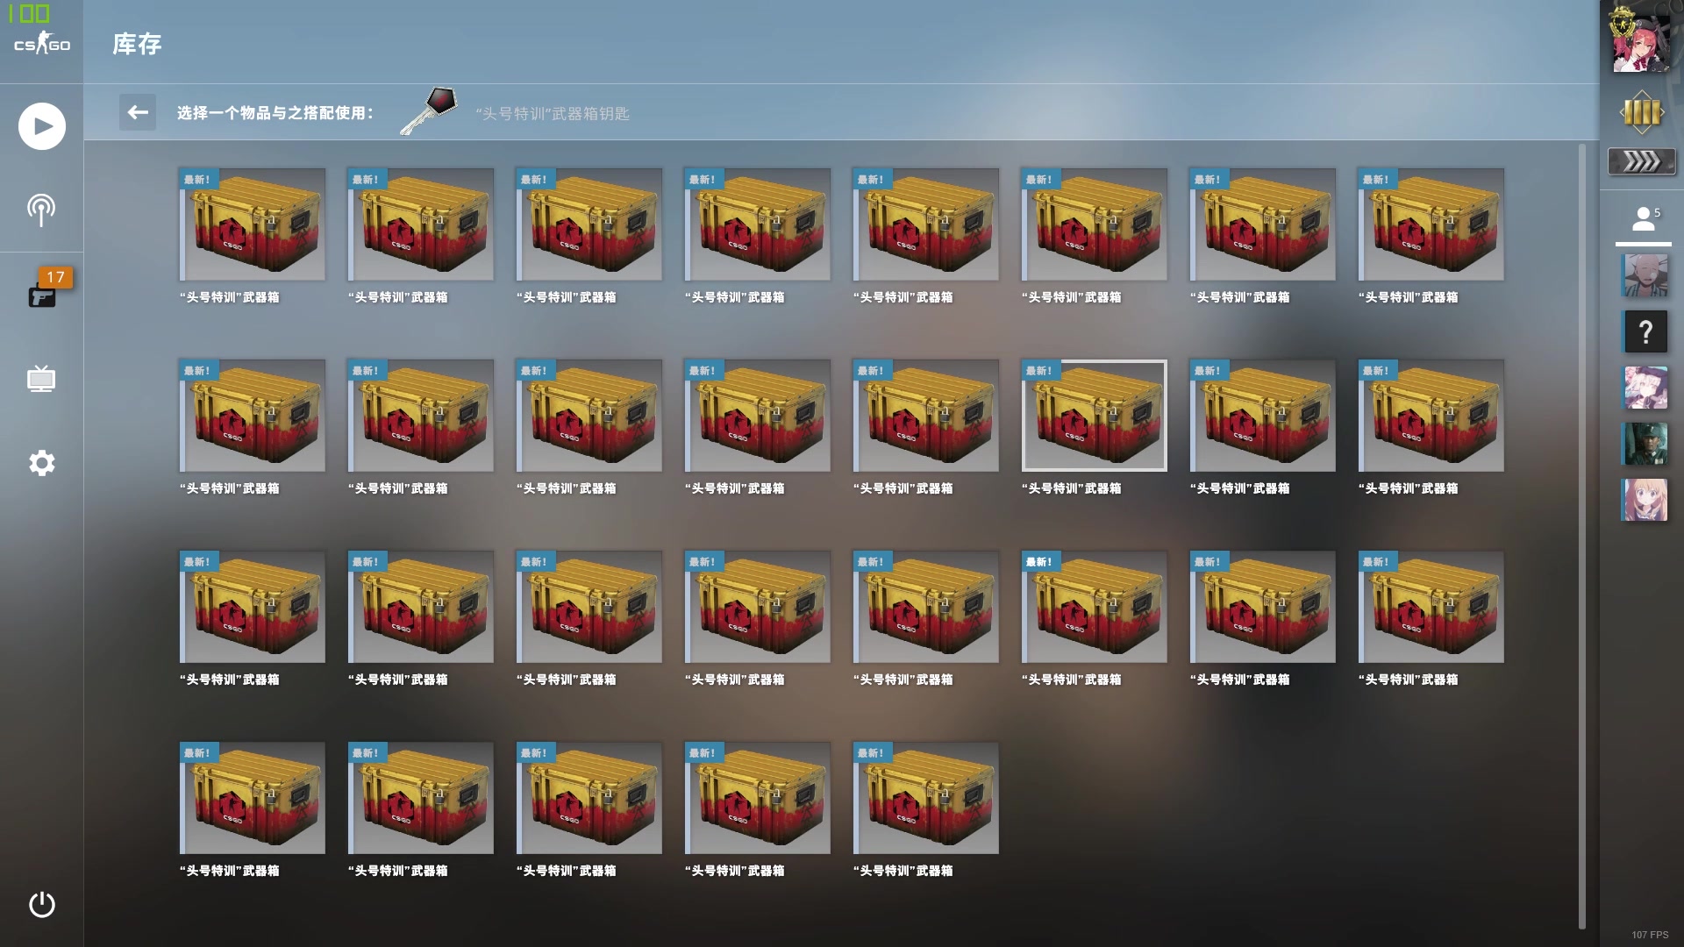Viewport: 1684px width, 947px height.
Task: Click the gold rank medal badge
Action: pyautogui.click(x=1641, y=113)
